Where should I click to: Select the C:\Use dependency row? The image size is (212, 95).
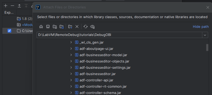18,31
